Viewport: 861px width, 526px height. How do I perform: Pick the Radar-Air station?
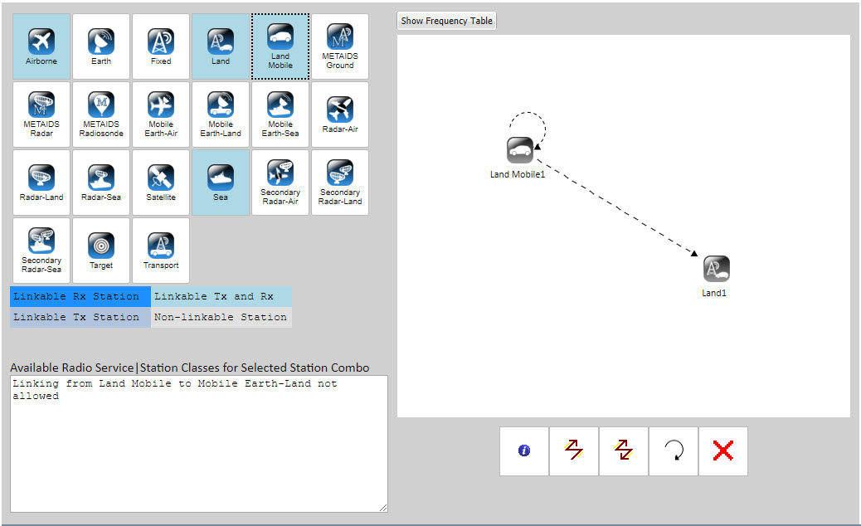tap(340, 114)
